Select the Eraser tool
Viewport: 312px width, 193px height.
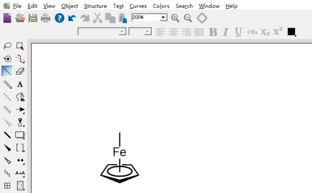tap(20, 71)
